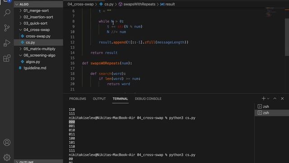The width and height of the screenshot is (289, 163).
Task: Click the line number 12 gutter
Action: point(72,42)
